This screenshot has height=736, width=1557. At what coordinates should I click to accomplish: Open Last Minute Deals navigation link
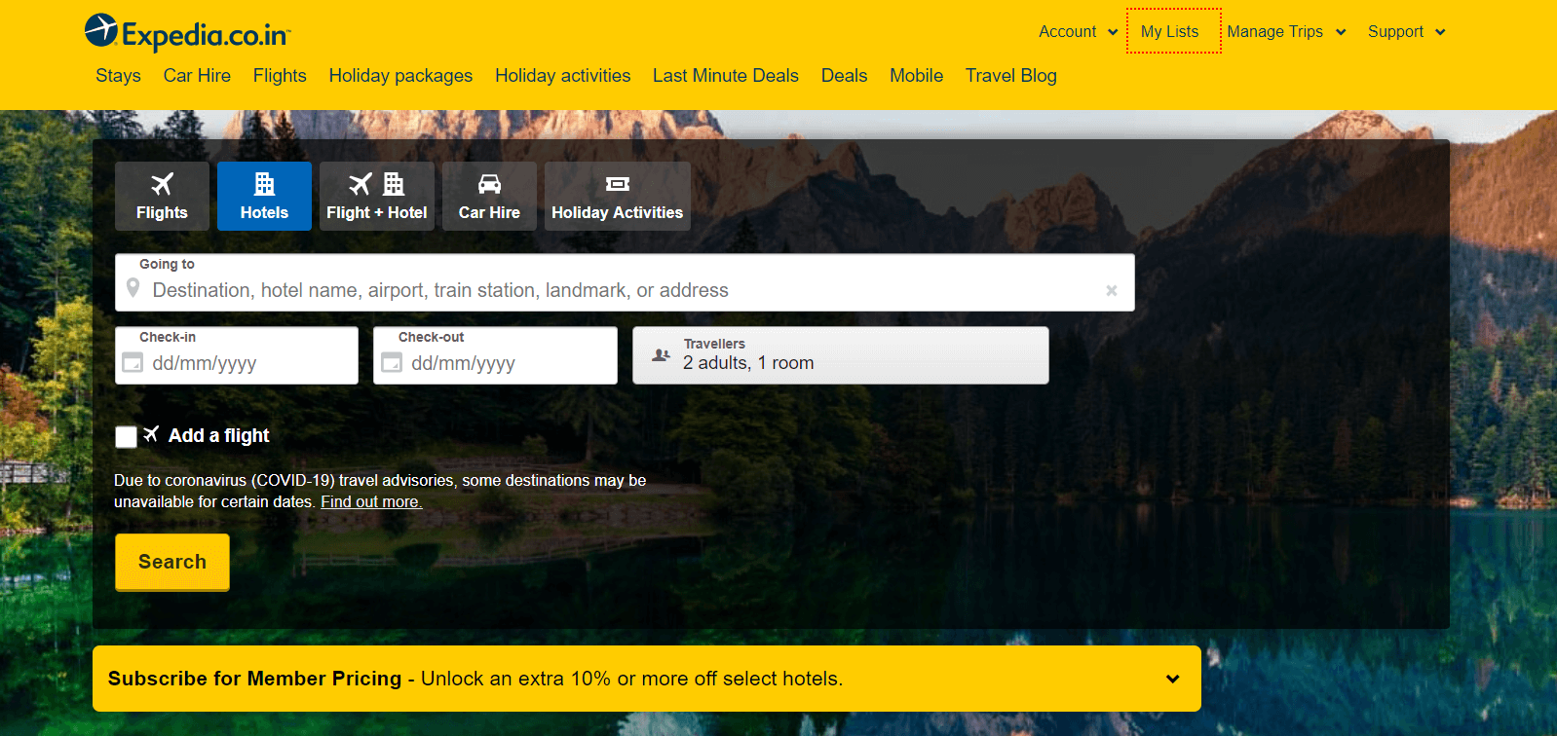[x=726, y=76]
